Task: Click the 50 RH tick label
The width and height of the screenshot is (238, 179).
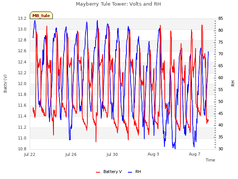Action: (221, 101)
